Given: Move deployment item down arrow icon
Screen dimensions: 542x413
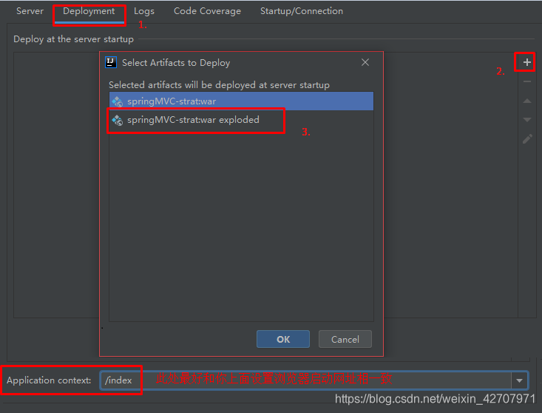Looking at the screenshot, I should (x=526, y=120).
